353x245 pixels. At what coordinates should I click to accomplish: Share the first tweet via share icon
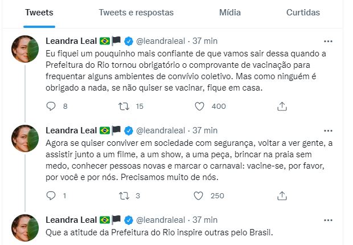pos(282,106)
